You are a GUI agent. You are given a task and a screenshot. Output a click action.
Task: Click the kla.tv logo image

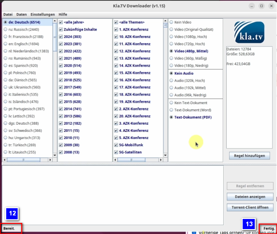(x=249, y=32)
